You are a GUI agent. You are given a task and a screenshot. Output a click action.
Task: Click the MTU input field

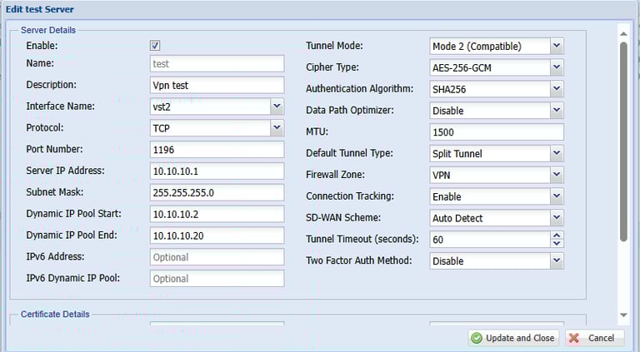497,132
